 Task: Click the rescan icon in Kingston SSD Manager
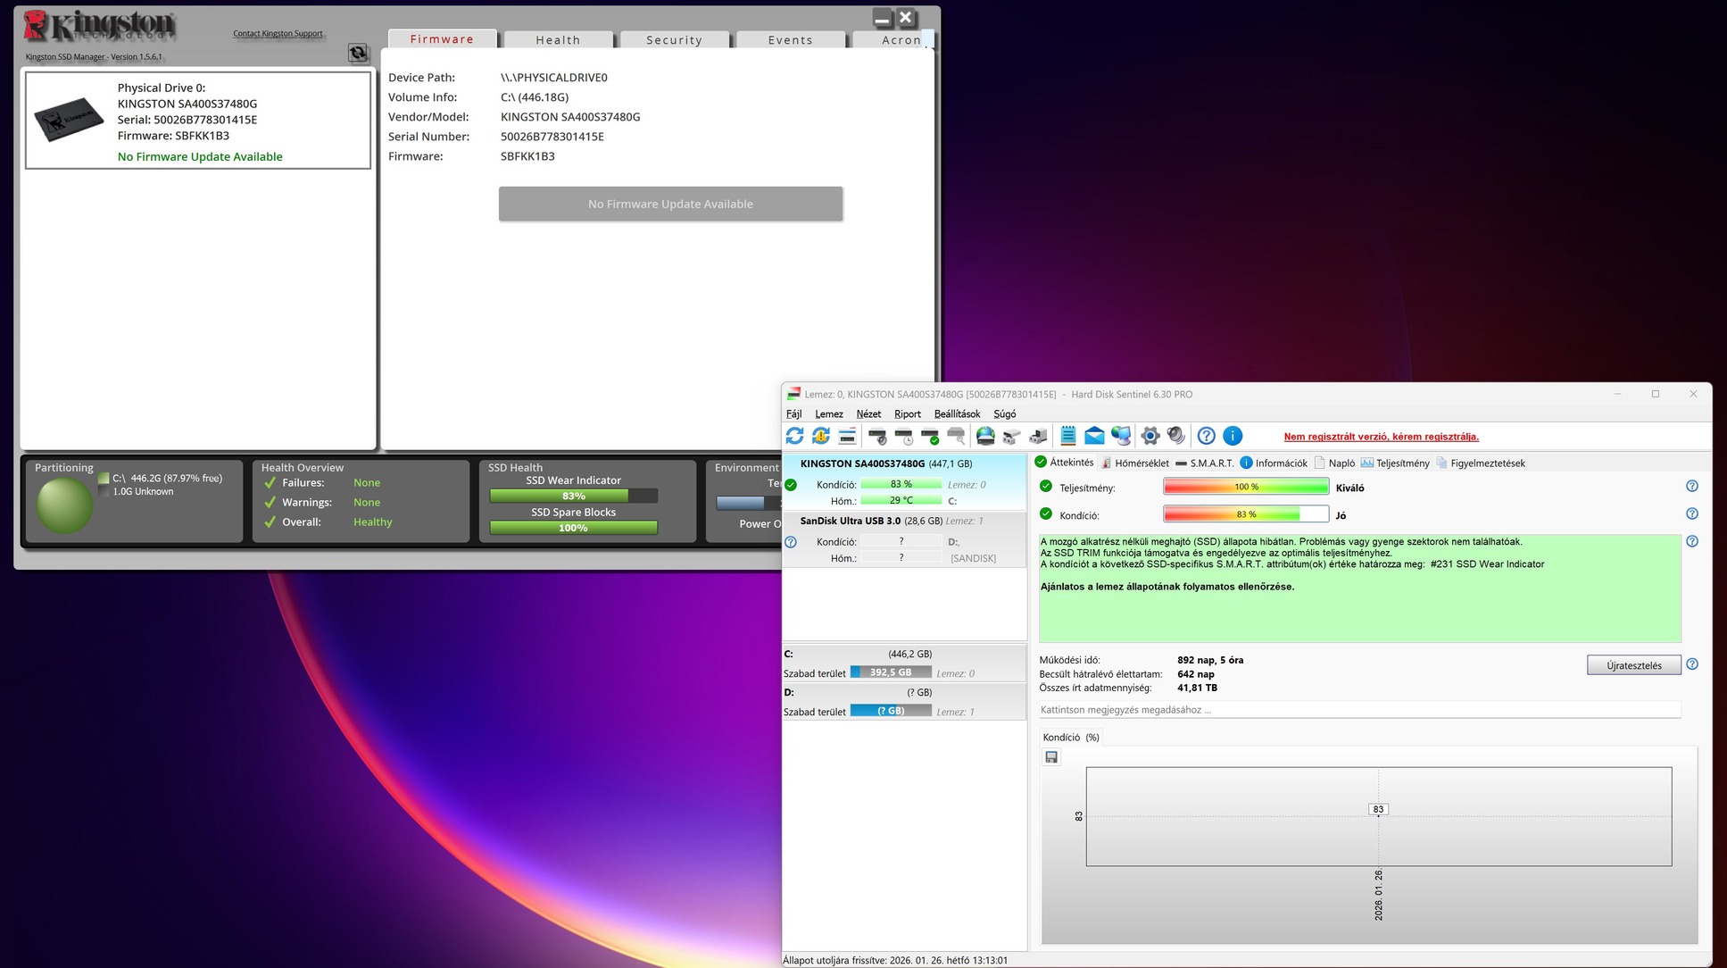[358, 54]
